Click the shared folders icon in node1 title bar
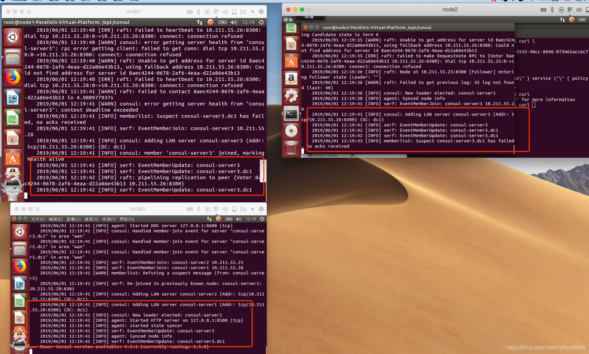 click(x=243, y=12)
